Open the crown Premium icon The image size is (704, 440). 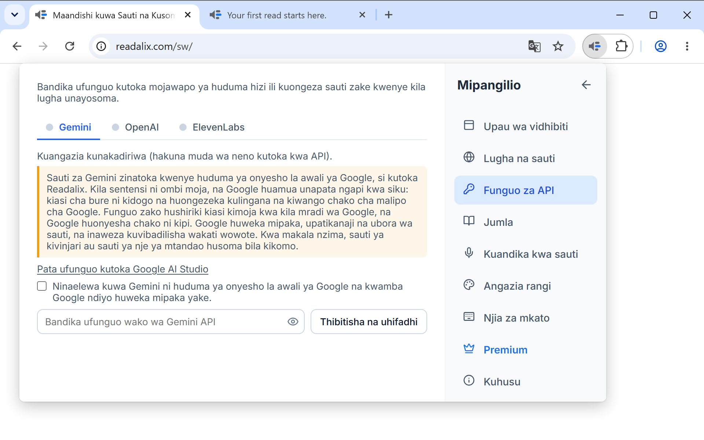click(469, 349)
